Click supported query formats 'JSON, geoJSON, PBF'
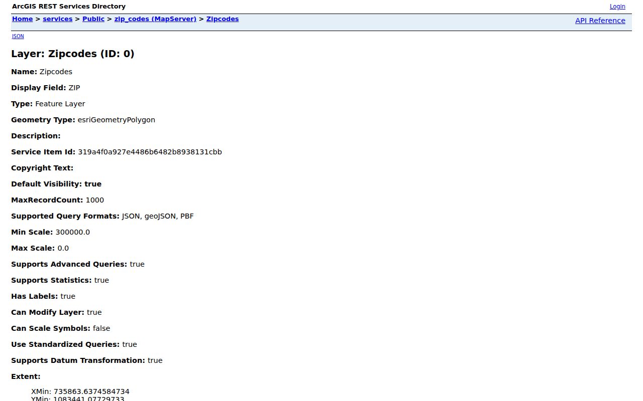 [158, 216]
